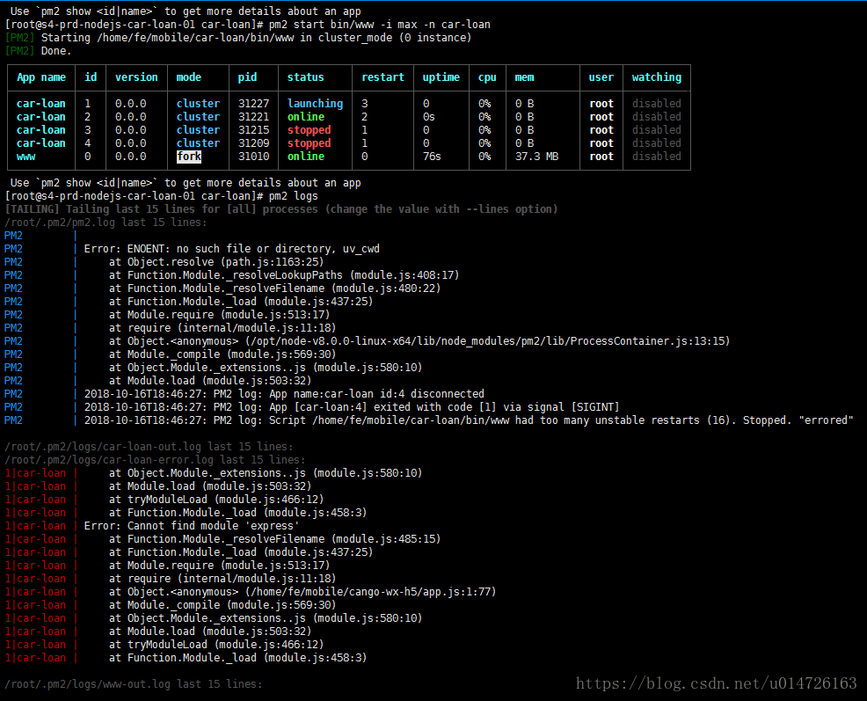Click the '[PM2] Done.' output line
867x701 pixels.
(x=38, y=51)
